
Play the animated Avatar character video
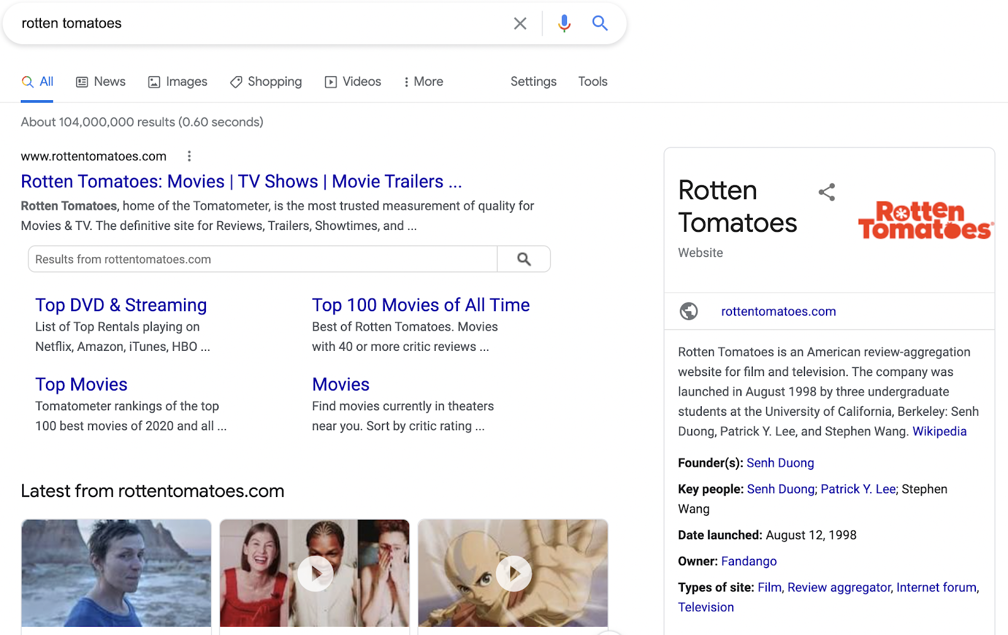pos(513,573)
